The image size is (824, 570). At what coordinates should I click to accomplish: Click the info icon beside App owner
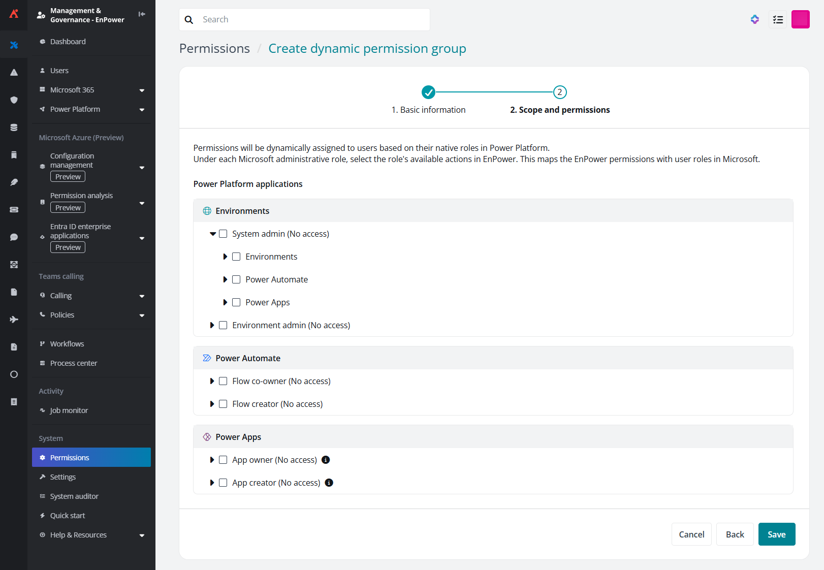(326, 460)
